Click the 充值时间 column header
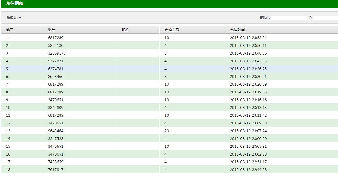Screen dimensions: 338x176 click(x=282, y=30)
